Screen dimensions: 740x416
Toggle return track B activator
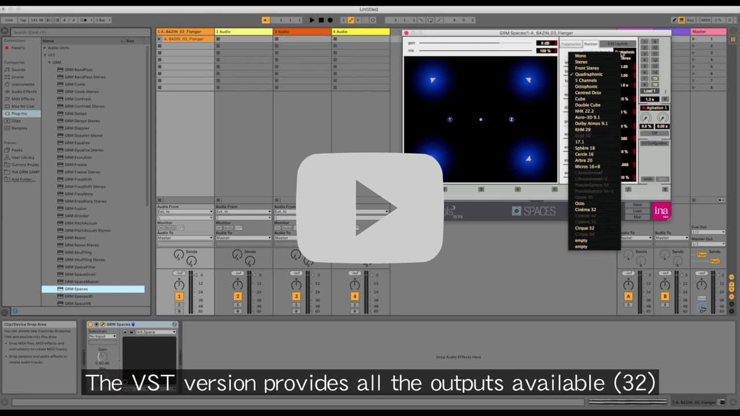665,296
